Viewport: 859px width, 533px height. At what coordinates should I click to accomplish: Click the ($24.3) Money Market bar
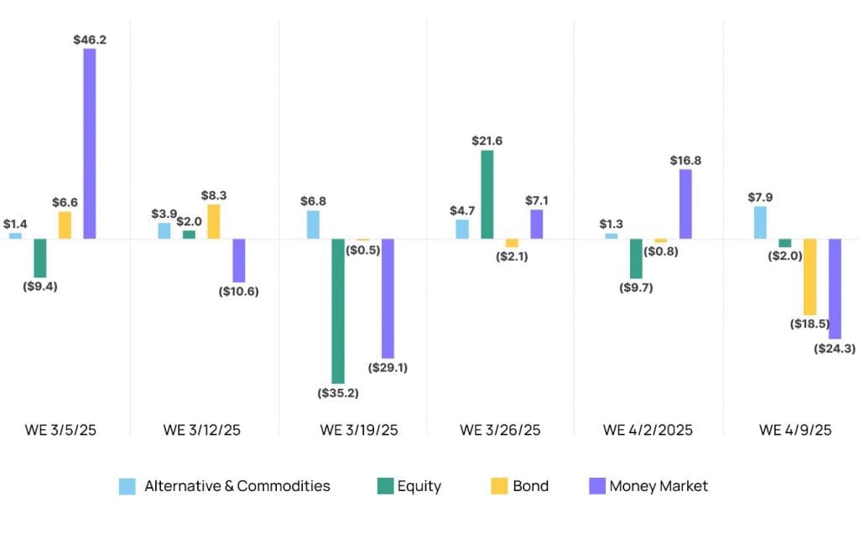tap(835, 288)
